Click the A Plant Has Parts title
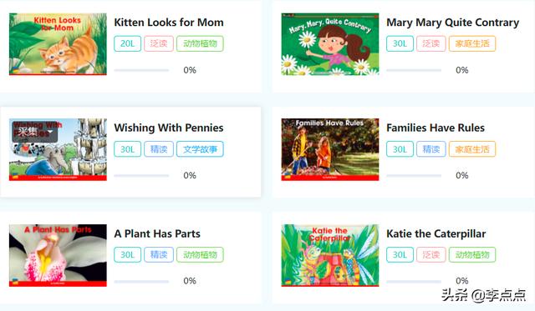The image size is (535, 311). tap(157, 233)
